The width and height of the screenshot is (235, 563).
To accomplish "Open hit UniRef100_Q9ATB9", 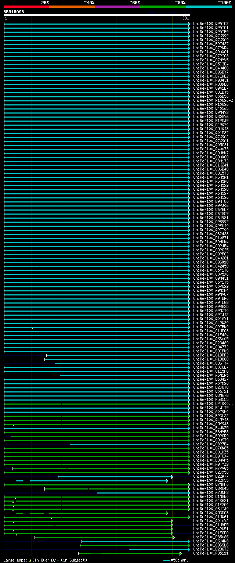I will point(211,32).
